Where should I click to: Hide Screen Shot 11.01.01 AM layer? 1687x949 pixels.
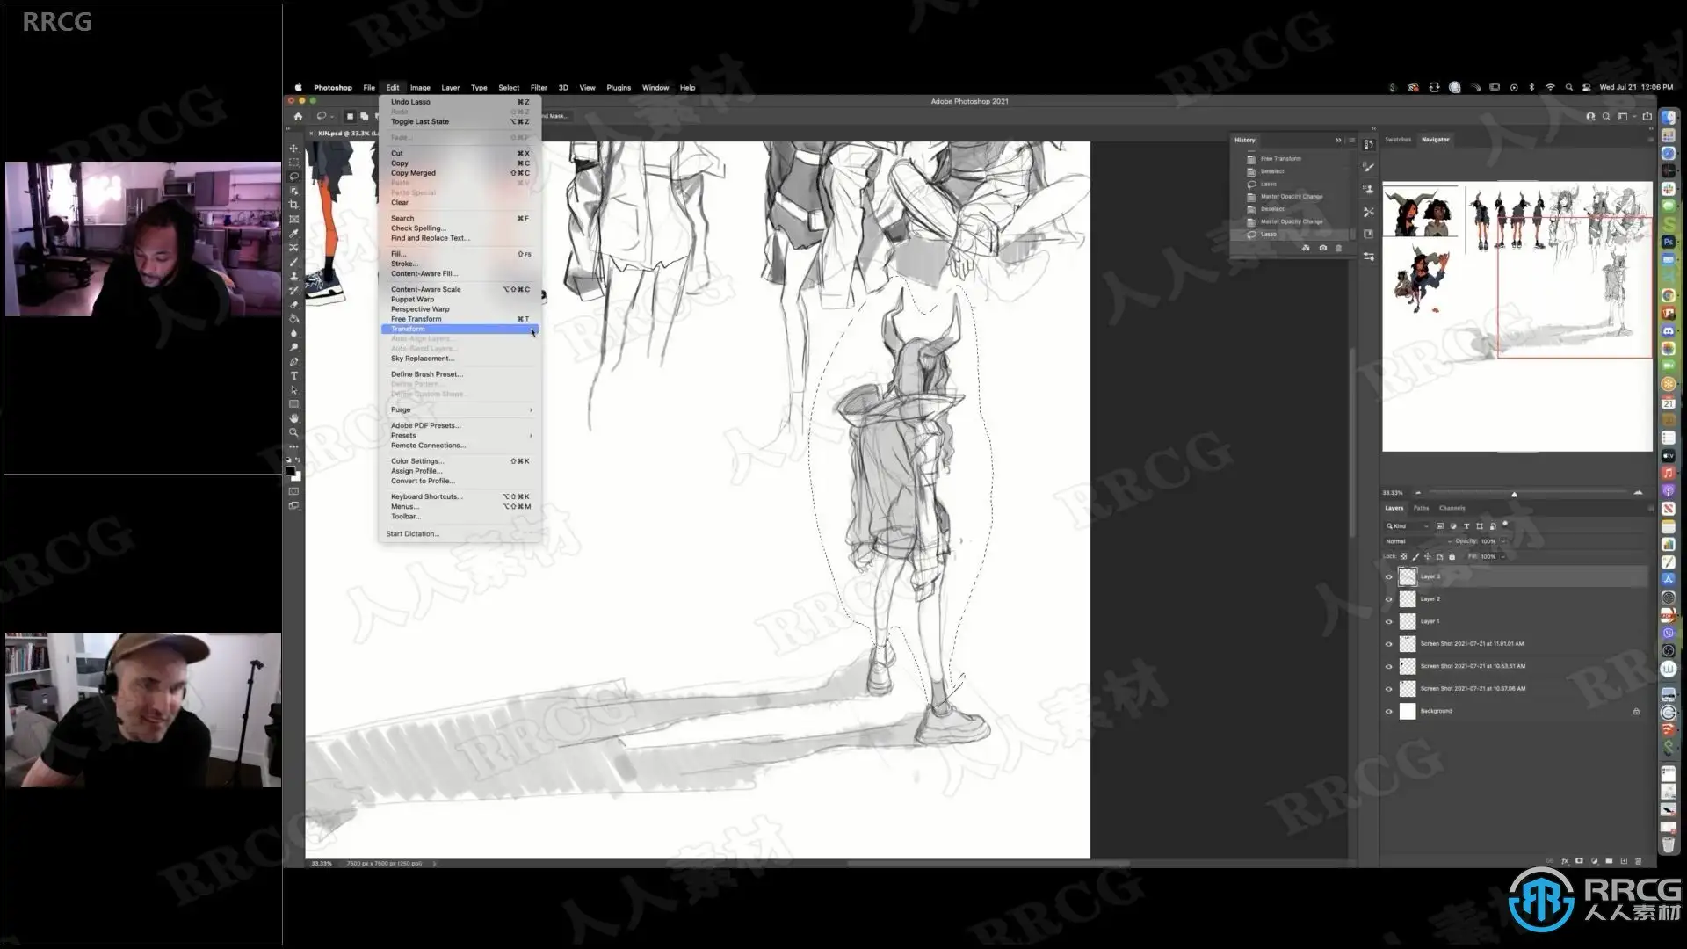(x=1389, y=644)
